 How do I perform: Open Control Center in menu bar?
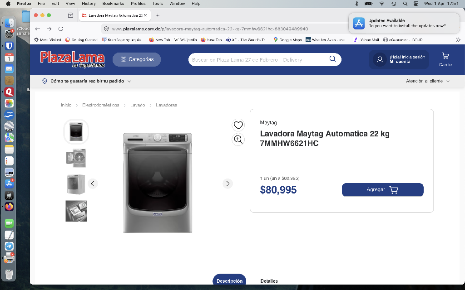pos(416,4)
